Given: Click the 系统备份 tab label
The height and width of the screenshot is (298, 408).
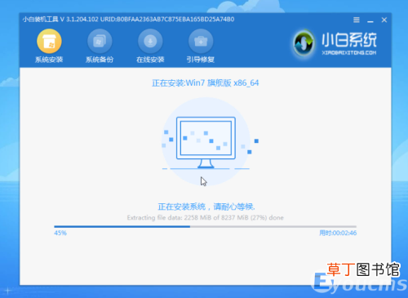Looking at the screenshot, I should point(100,60).
